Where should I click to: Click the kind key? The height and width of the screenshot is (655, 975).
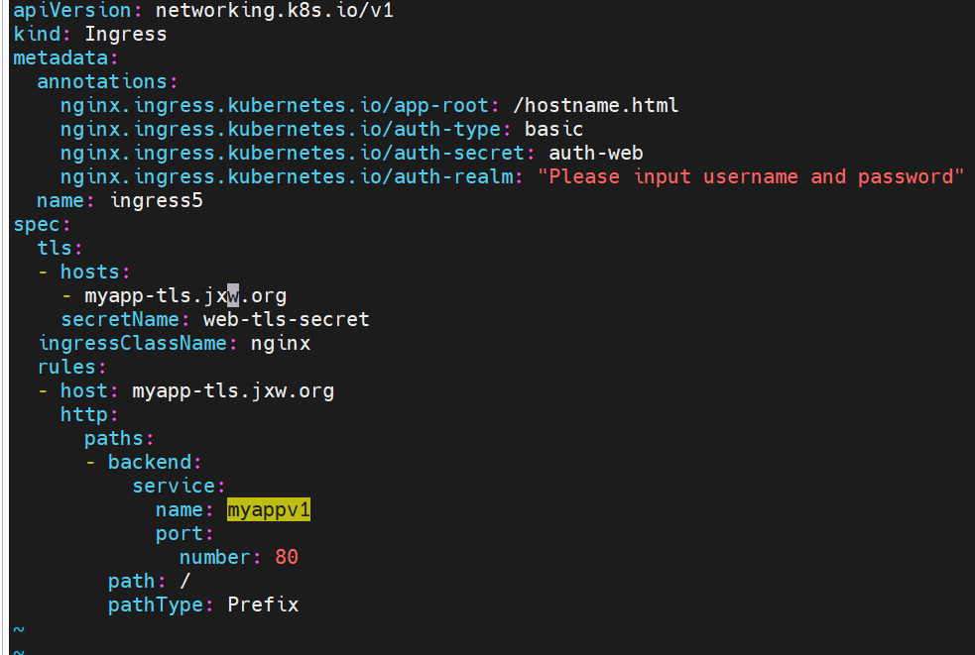pos(38,34)
